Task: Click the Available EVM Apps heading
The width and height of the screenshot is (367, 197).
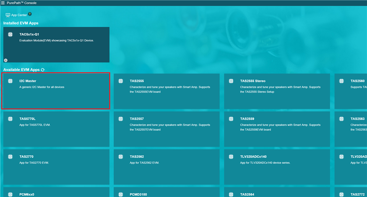Action: click(21, 70)
